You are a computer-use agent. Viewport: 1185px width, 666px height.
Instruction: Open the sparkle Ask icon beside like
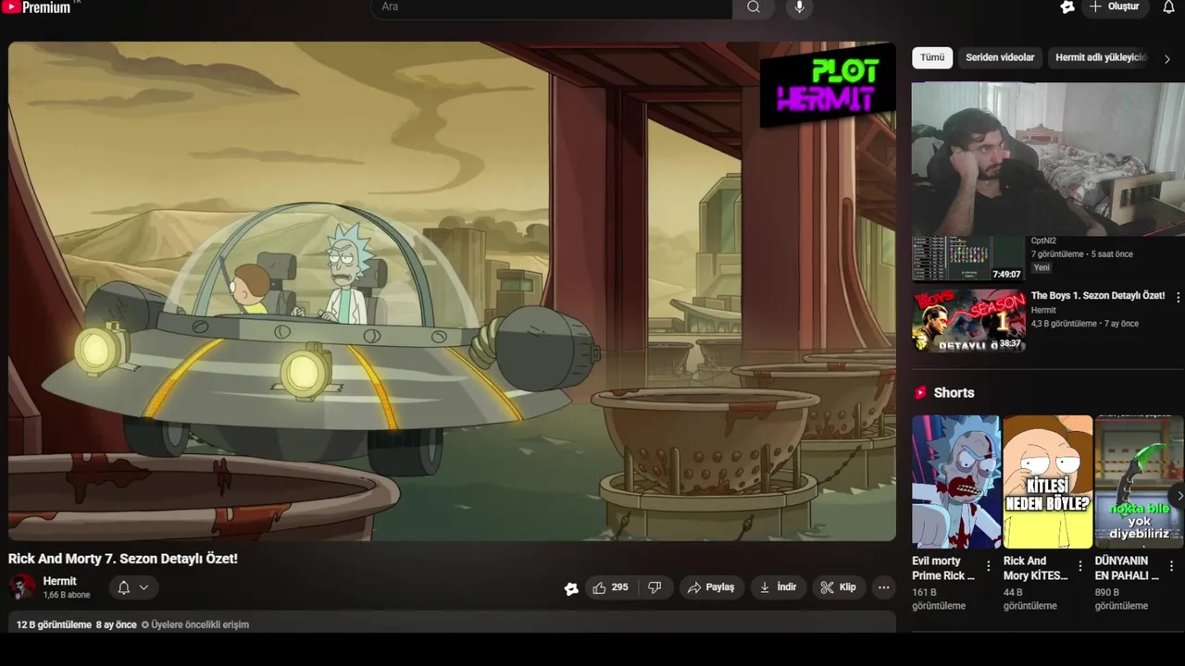click(571, 588)
